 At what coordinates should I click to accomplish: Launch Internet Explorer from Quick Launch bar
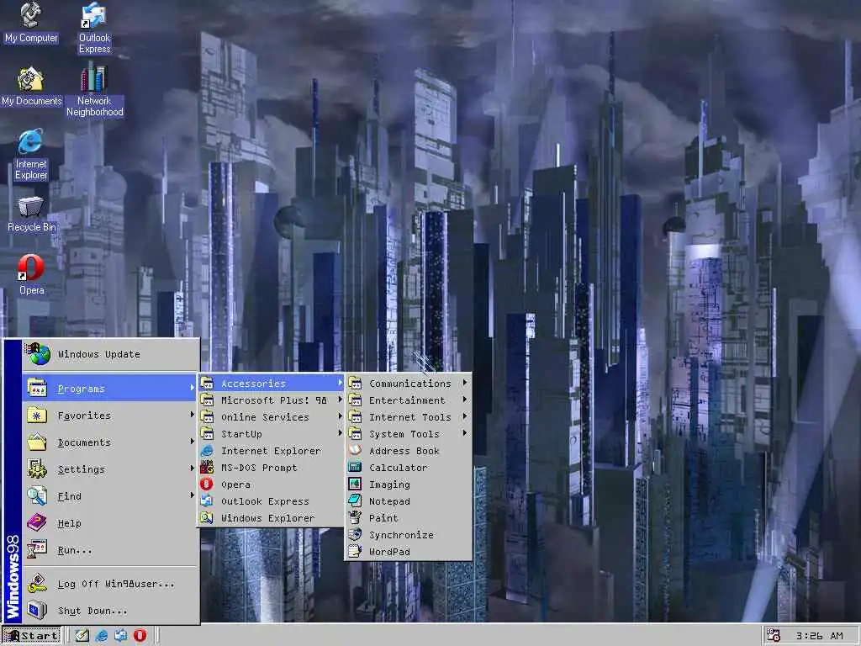tap(102, 636)
